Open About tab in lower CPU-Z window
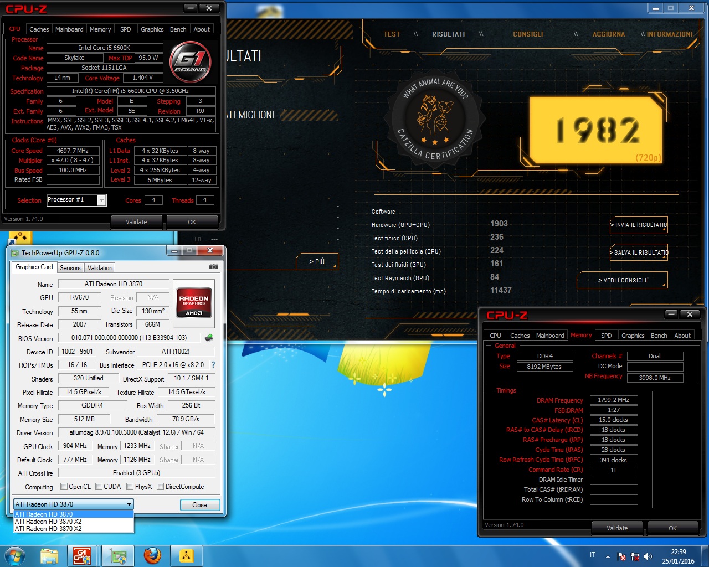 coord(682,336)
